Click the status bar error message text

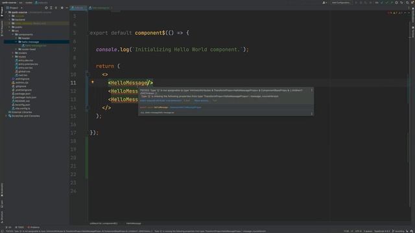pos(136,231)
